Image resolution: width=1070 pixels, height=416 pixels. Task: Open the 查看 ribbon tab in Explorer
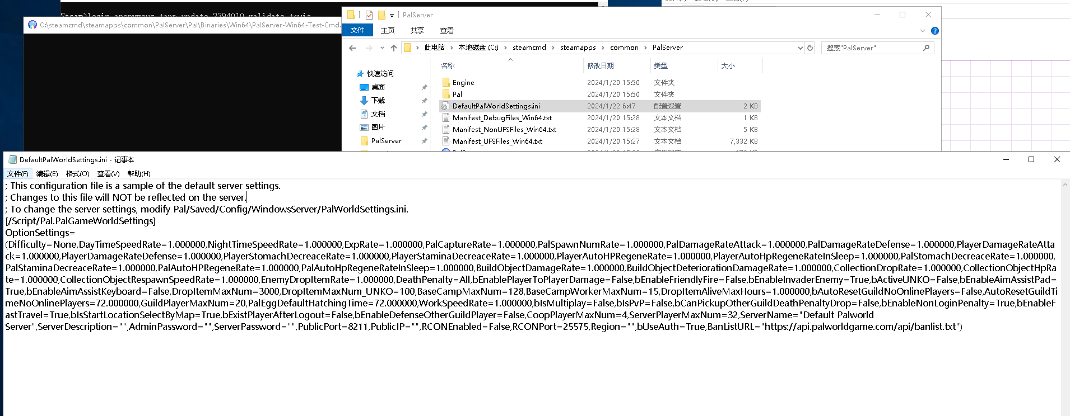[447, 31]
